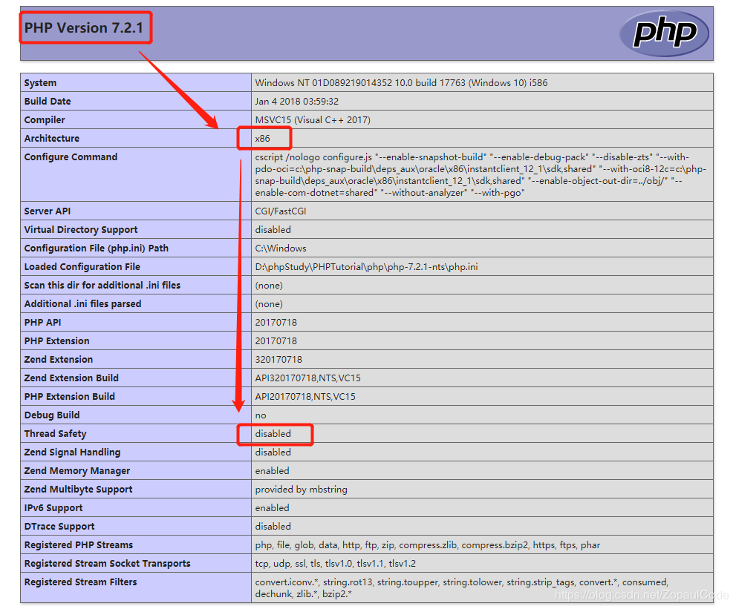Select the php, file, glob streams list

tap(428, 545)
